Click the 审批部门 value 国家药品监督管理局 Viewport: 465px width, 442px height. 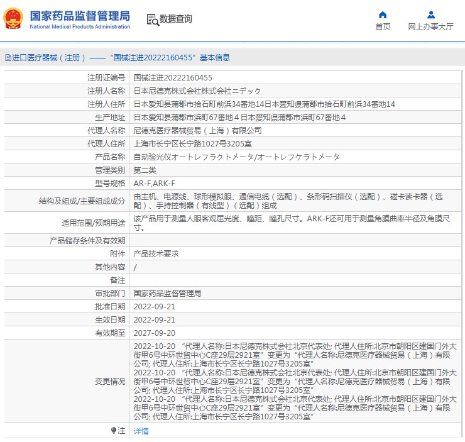[x=167, y=293]
